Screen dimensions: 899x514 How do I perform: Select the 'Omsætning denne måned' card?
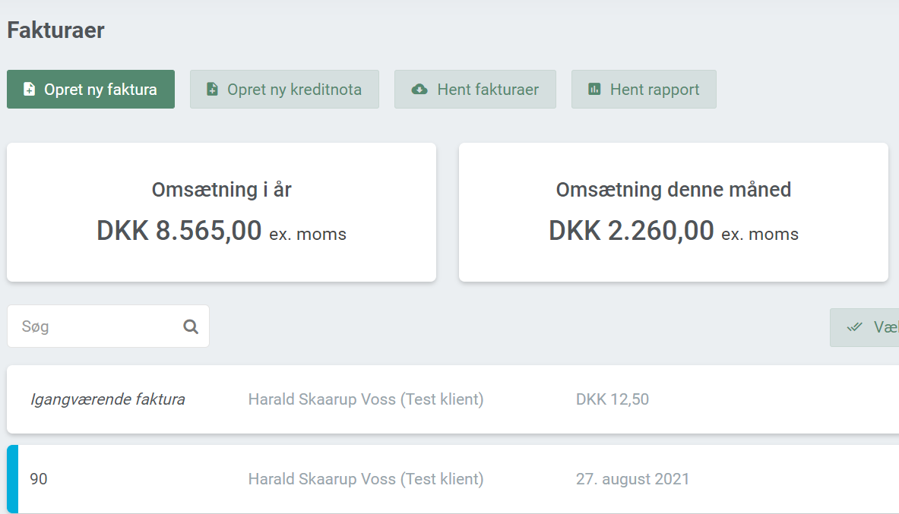[x=673, y=213]
